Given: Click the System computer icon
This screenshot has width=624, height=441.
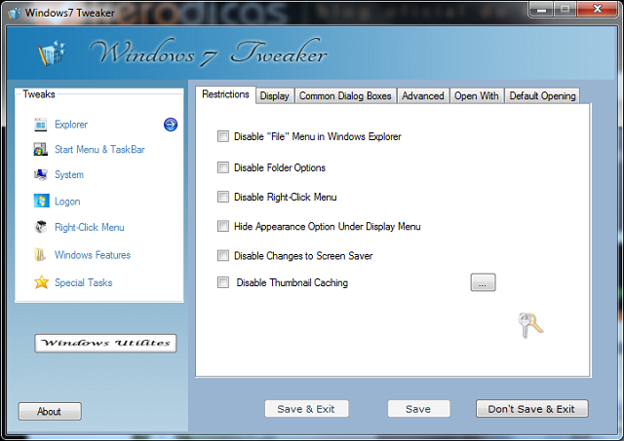Looking at the screenshot, I should 41,175.
